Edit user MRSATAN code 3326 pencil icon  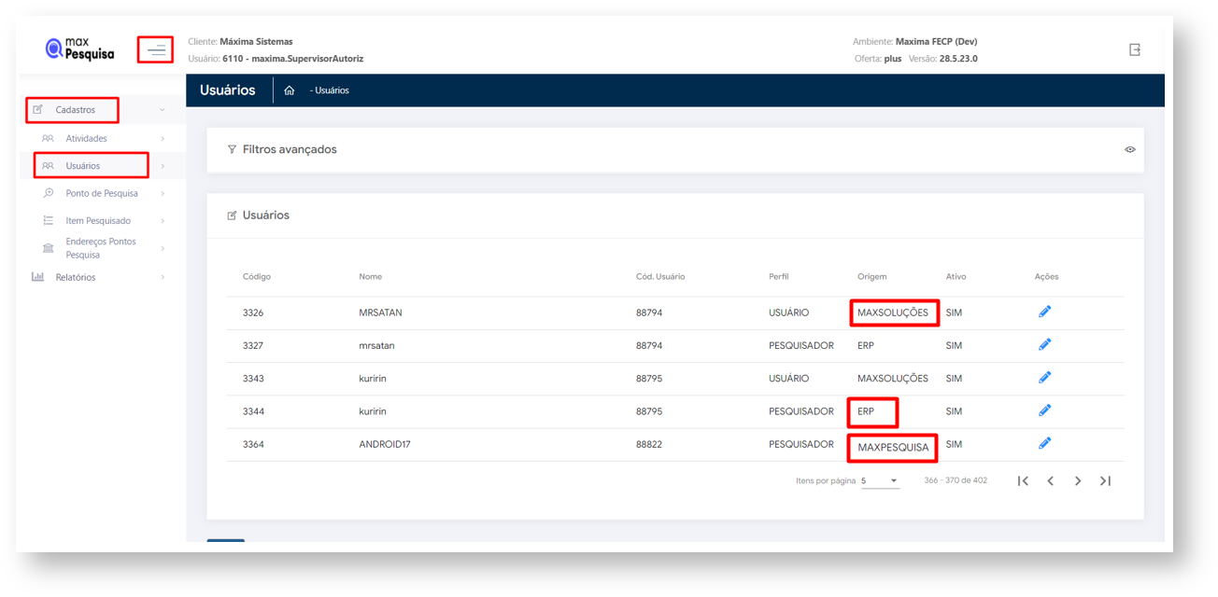1044,312
